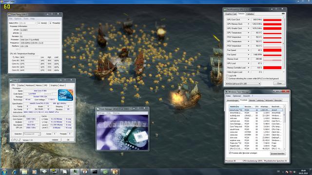Select the audiodg.exe process row
This screenshot has height=175, width=312.
256,116
